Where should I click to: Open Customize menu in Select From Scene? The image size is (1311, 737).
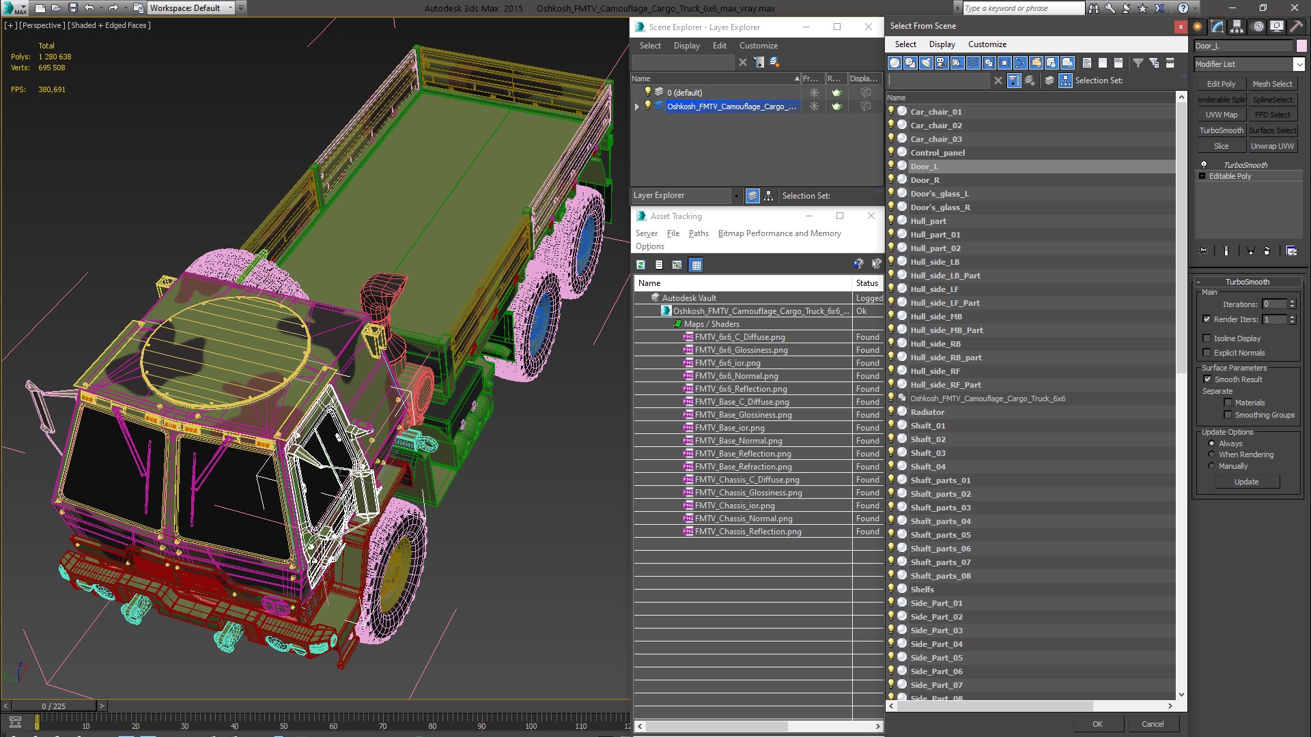point(987,44)
